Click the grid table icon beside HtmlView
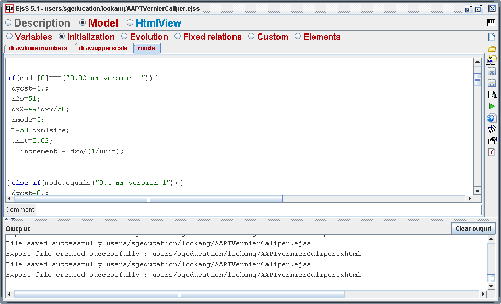Screen dimensions: 501x304 pos(491,22)
